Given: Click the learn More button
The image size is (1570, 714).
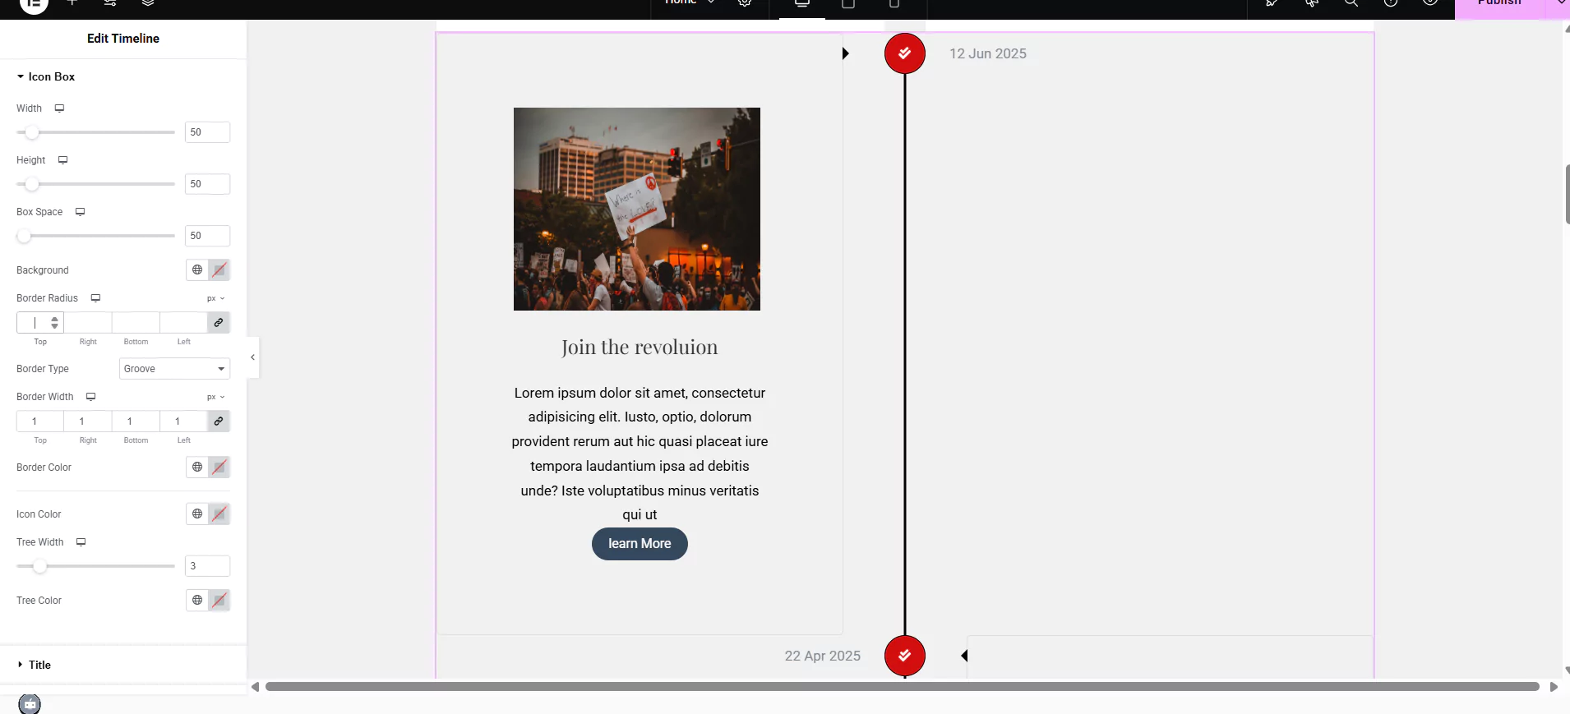Looking at the screenshot, I should click(640, 544).
